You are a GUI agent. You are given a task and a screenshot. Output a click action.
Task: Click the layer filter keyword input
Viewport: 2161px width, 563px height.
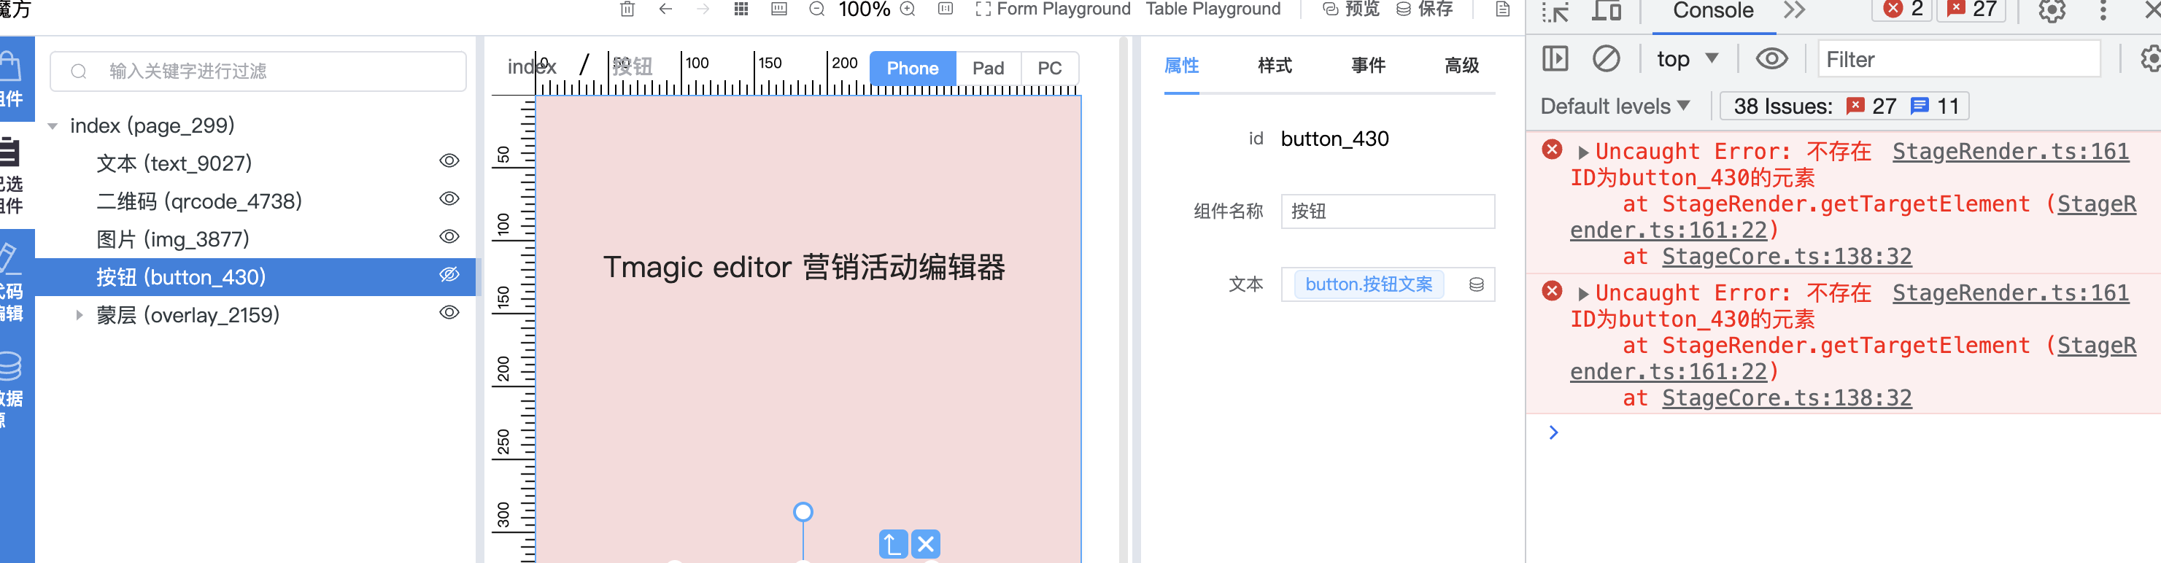pos(258,71)
